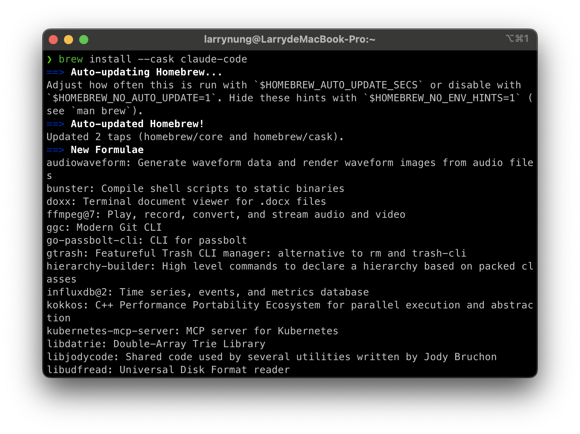Click the green prompt arrow symbol
580x434 pixels.
tap(49, 59)
